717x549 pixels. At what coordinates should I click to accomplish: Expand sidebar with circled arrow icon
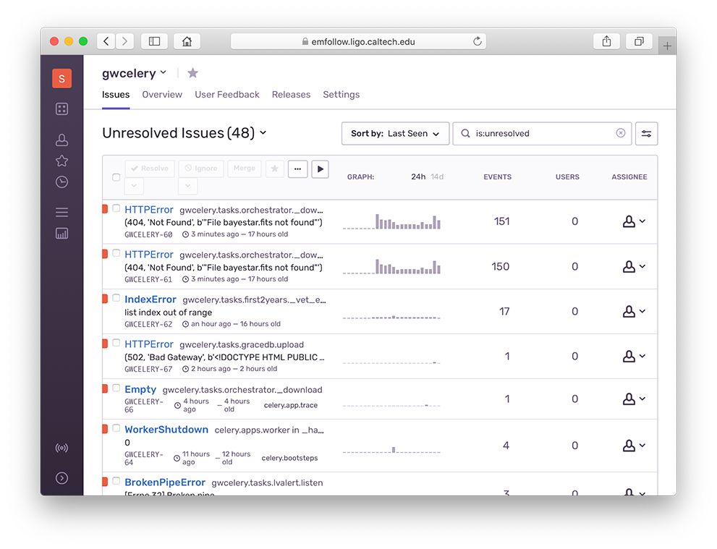click(61, 478)
